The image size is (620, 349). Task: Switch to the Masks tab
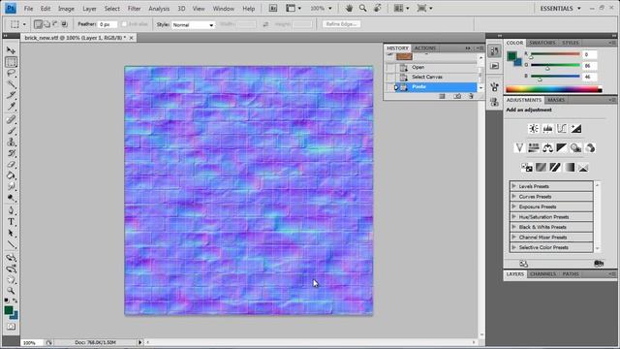tap(556, 100)
